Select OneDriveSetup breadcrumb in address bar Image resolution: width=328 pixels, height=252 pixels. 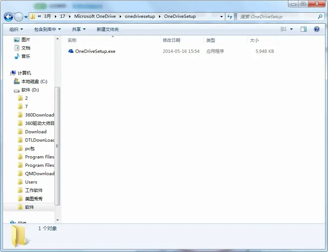(x=180, y=16)
